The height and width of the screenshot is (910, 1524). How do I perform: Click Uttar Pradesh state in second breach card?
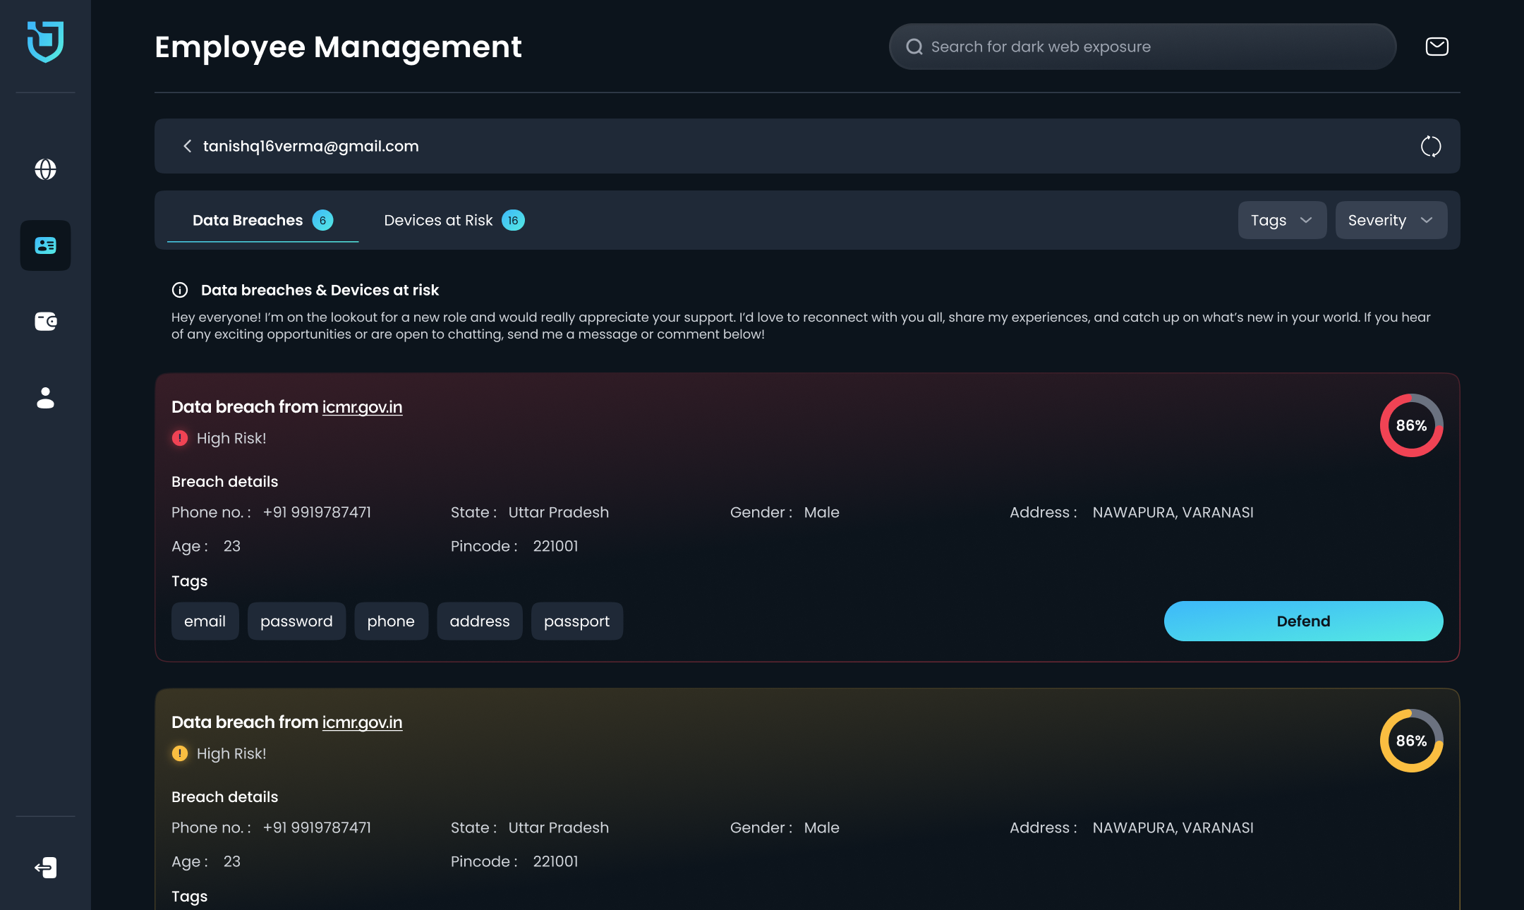[558, 827]
